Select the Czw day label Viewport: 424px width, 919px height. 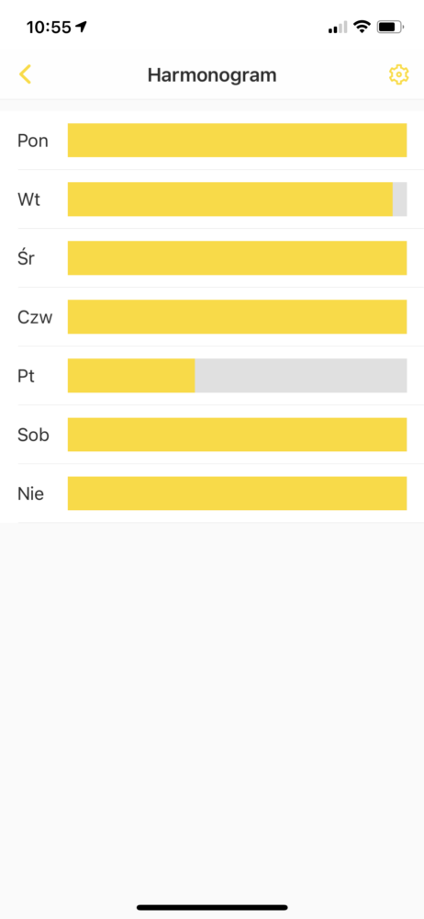[35, 317]
